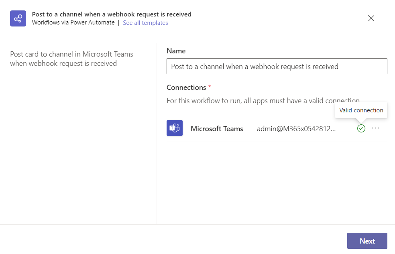Screen dimensions: 395x254
Task: Click the 'For this workflow to run' help text
Action: (263, 100)
